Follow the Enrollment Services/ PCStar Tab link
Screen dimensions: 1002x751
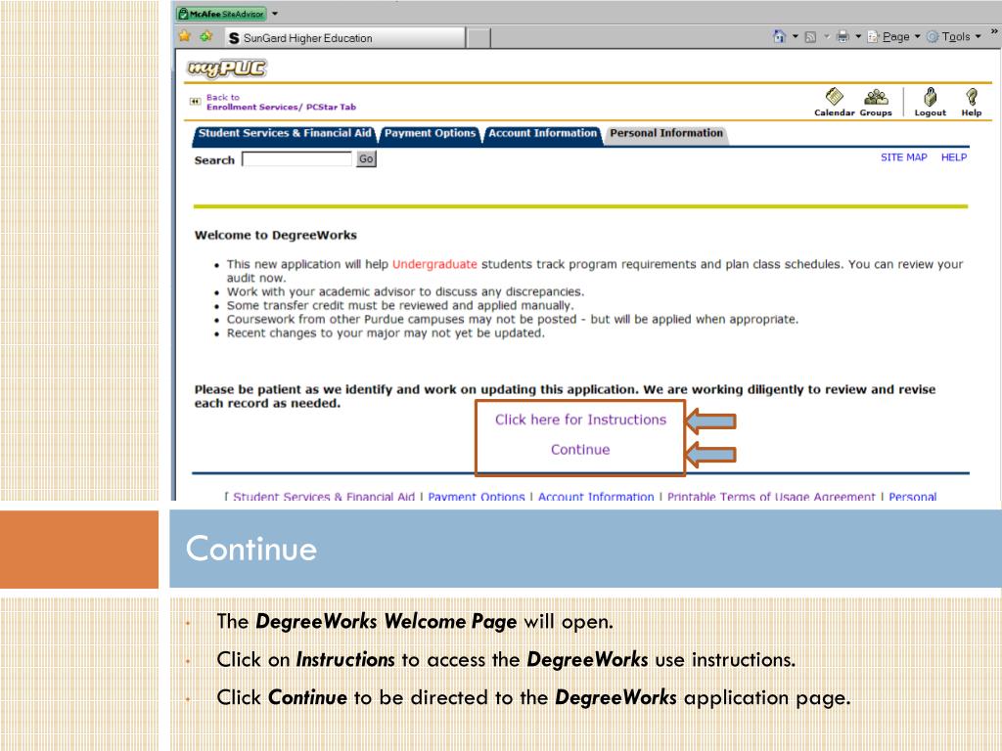click(281, 108)
